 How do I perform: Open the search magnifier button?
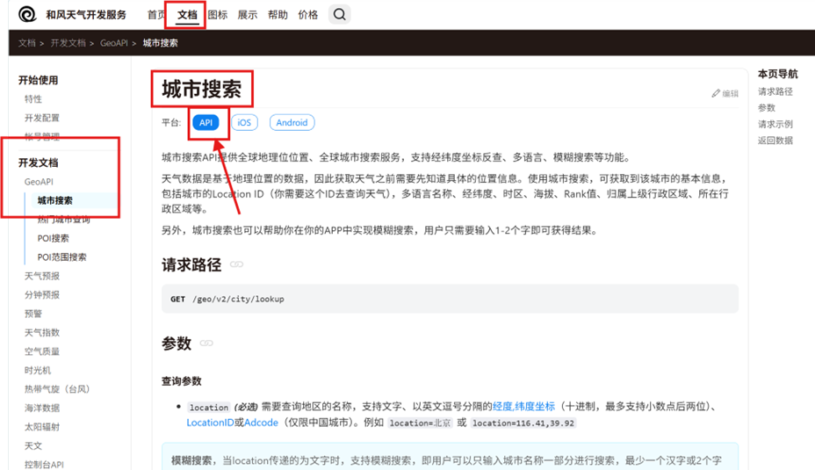click(x=339, y=15)
